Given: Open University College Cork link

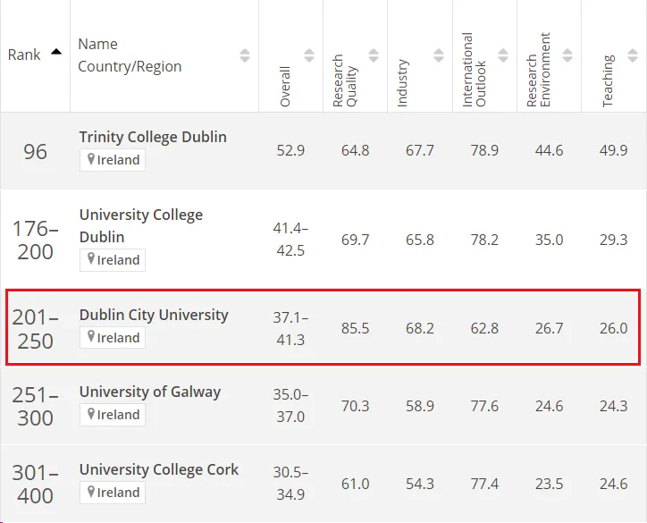Looking at the screenshot, I should [x=158, y=469].
